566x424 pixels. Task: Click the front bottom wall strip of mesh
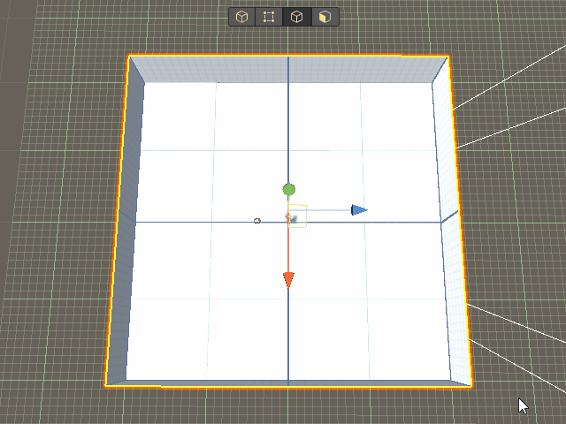(x=288, y=382)
